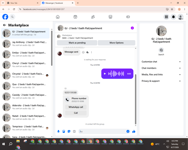React to the 'Message sent' message
188x150 pixels.
[x=83, y=52]
